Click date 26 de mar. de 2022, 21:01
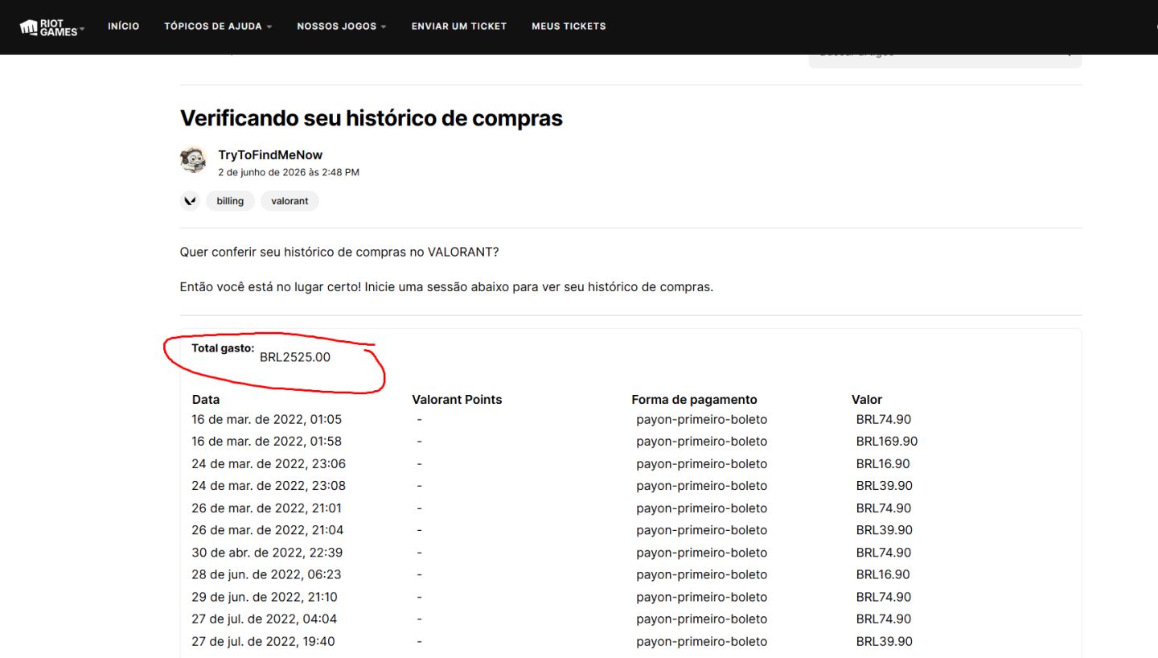This screenshot has height=658, width=1158. click(x=268, y=508)
